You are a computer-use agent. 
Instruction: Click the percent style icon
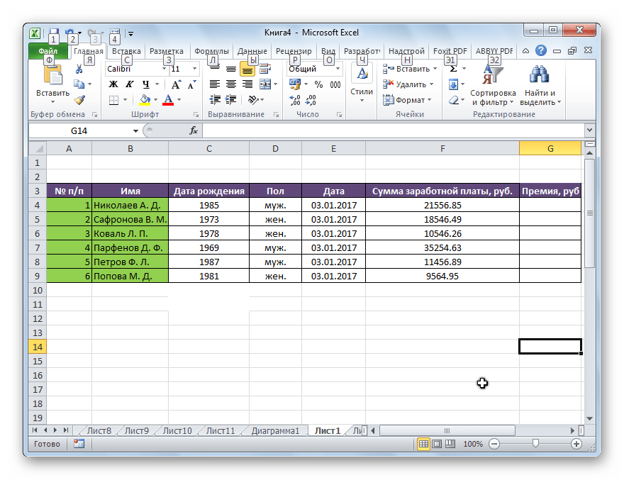(318, 84)
